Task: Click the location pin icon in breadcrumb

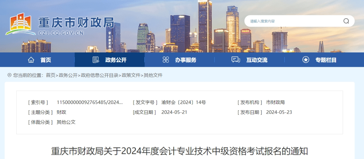Action: (9, 75)
